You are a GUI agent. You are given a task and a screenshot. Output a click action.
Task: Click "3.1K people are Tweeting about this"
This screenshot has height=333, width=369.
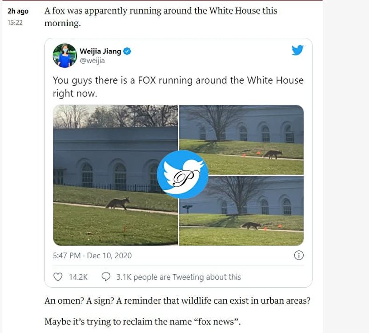click(178, 277)
